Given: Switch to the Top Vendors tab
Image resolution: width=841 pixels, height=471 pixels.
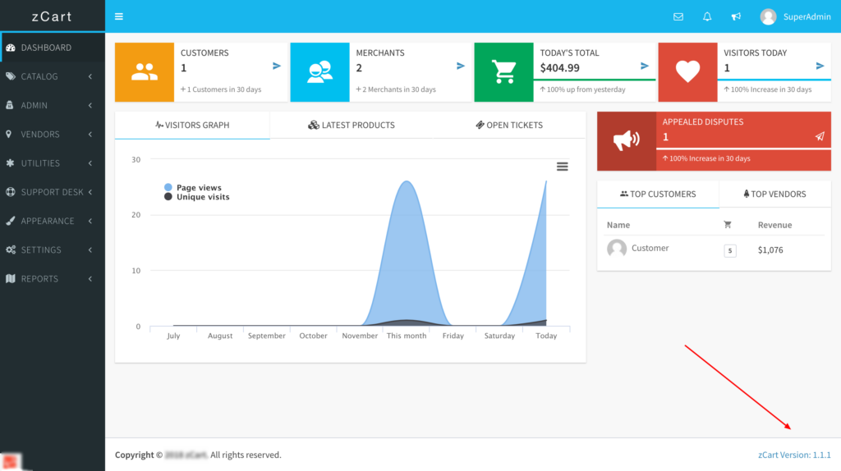Looking at the screenshot, I should tap(774, 194).
